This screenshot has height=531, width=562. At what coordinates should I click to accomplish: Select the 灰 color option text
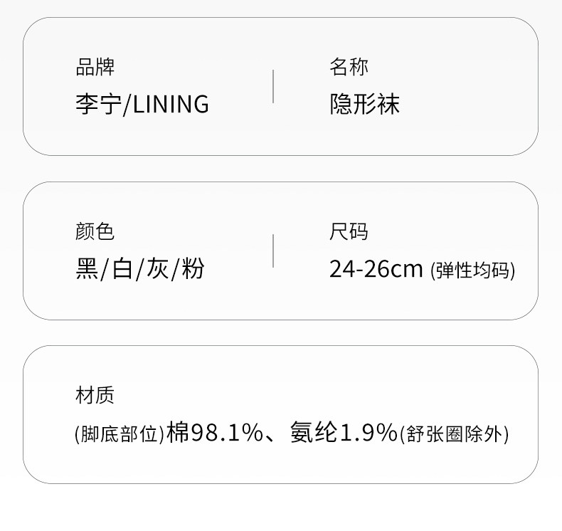(x=157, y=268)
